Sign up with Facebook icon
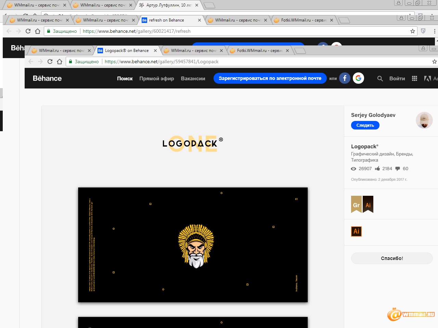This screenshot has height=328, width=438. pyautogui.click(x=345, y=78)
